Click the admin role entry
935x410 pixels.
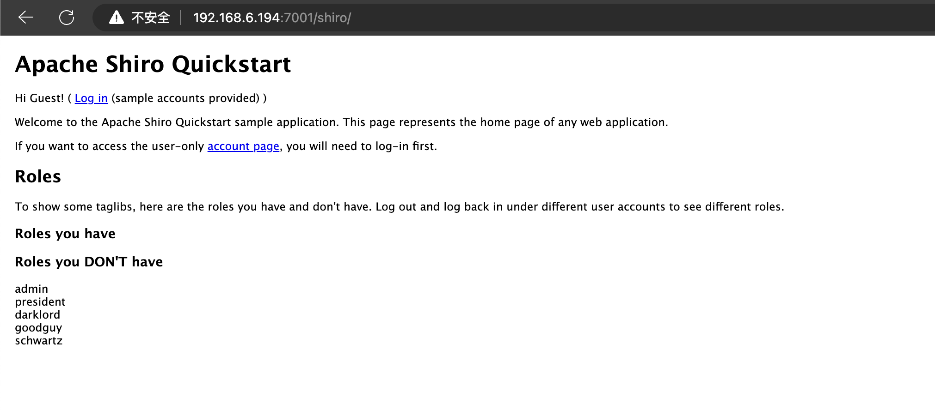pos(31,289)
